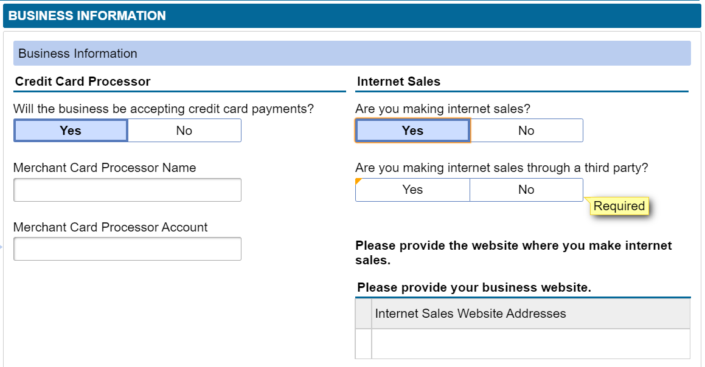The image size is (705, 367).
Task: Choose No for making internet sales
Action: click(x=526, y=130)
